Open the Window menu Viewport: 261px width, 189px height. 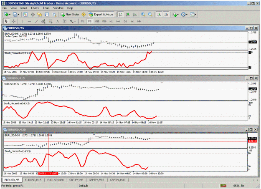tap(58, 8)
